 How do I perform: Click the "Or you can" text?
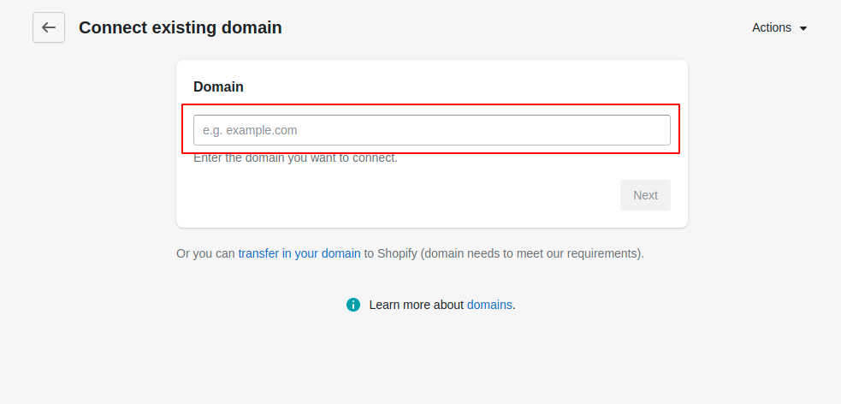point(205,253)
